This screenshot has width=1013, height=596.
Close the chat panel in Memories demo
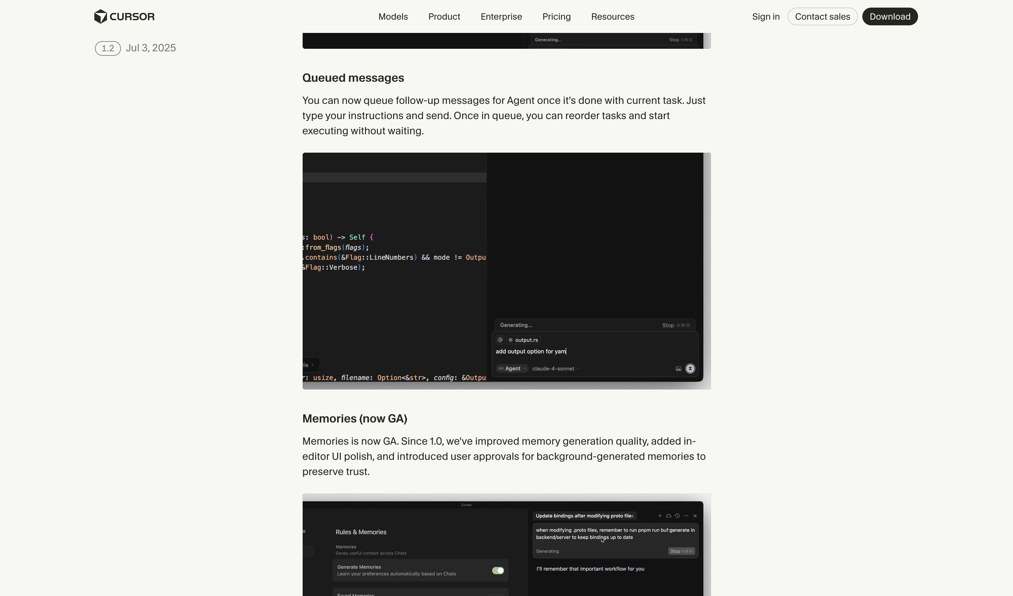point(695,516)
